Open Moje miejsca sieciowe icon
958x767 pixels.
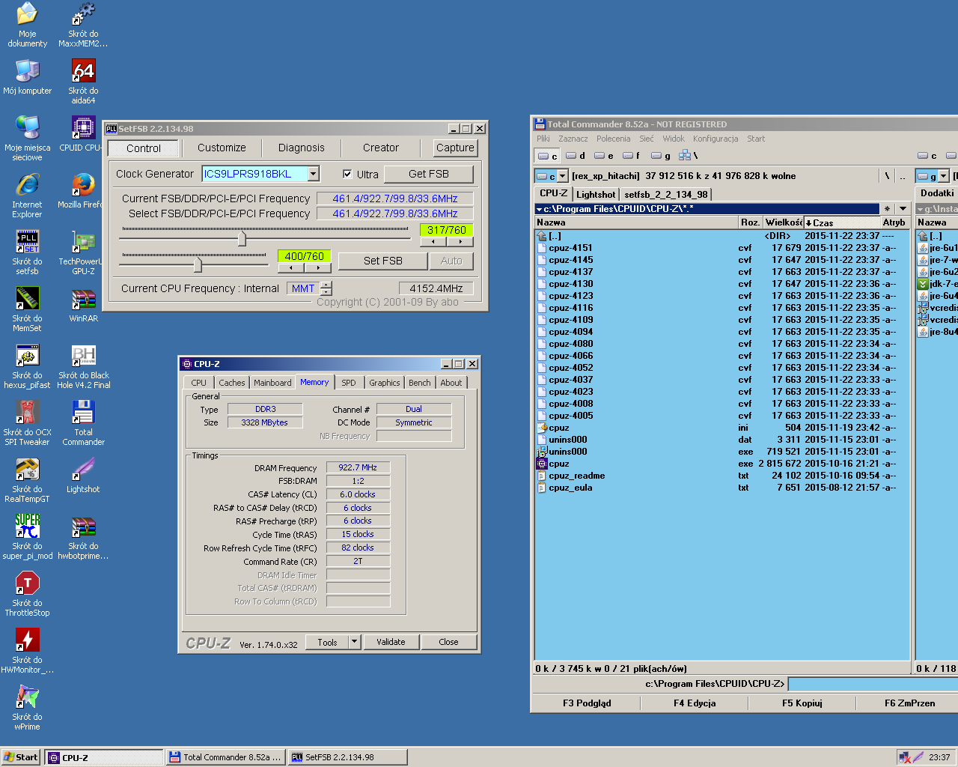27,139
